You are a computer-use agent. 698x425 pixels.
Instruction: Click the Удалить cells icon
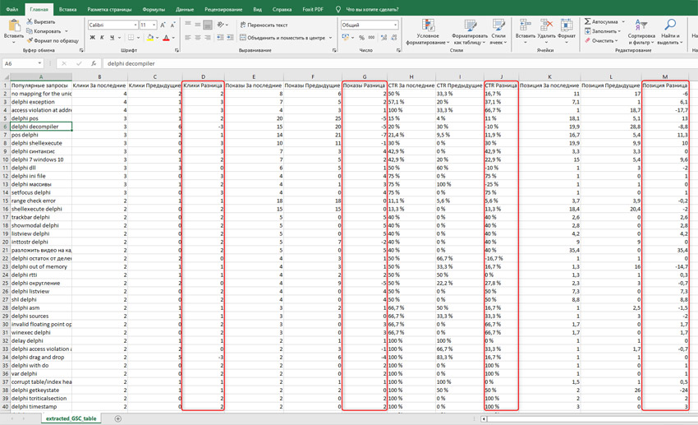tap(546, 25)
